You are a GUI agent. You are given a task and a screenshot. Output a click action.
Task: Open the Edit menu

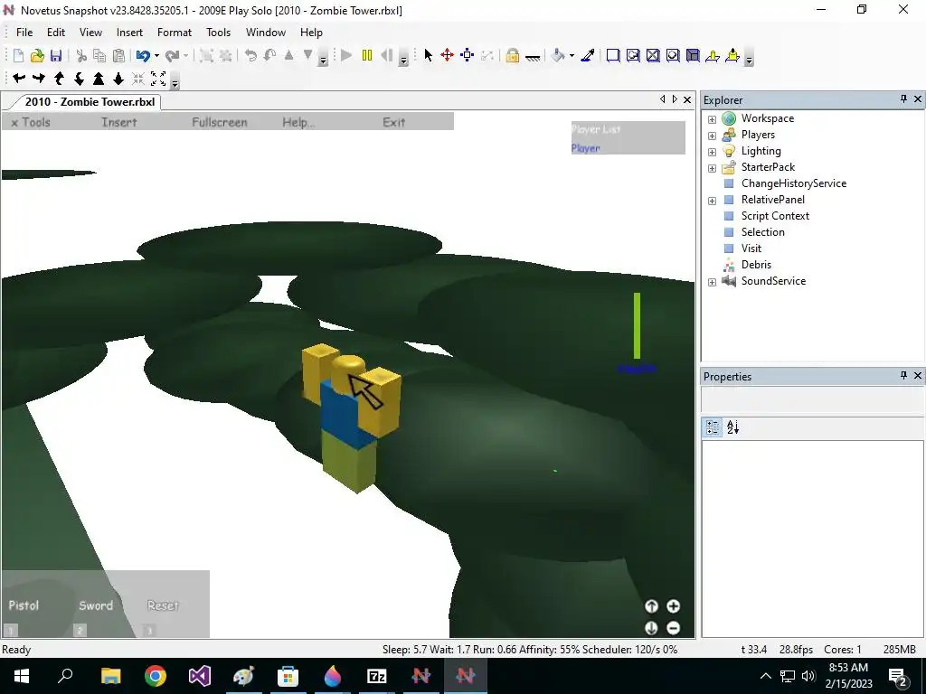pos(56,33)
